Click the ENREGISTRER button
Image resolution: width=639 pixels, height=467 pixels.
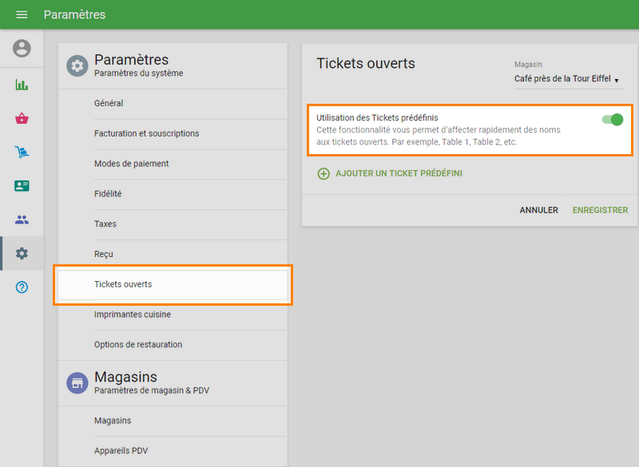click(600, 210)
